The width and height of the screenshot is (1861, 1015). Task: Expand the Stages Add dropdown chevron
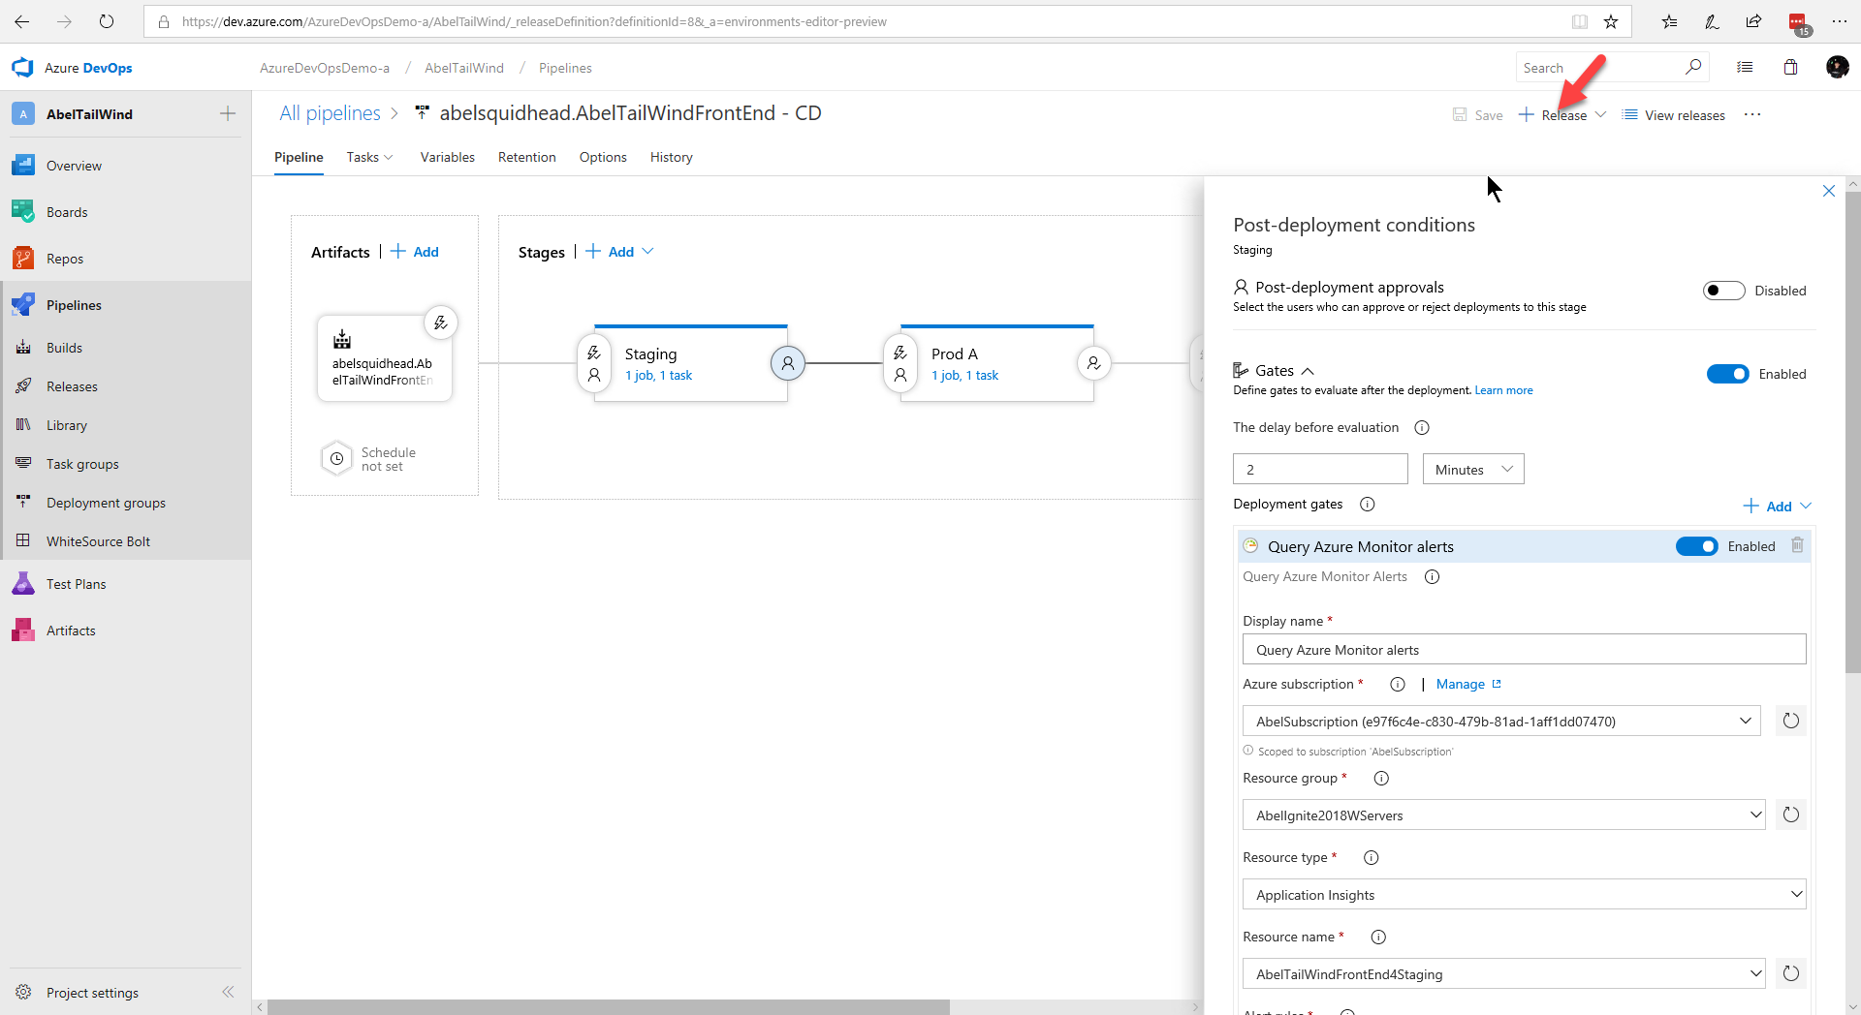coord(647,252)
